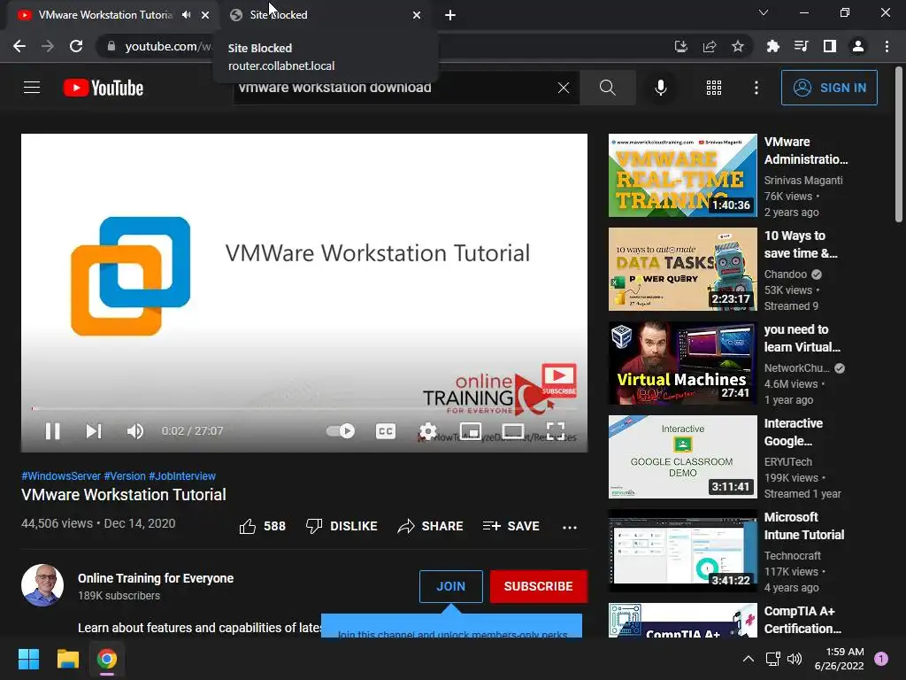Image resolution: width=906 pixels, height=680 pixels.
Task: Switch to VMware Workstation Tutorial tab
Action: (104, 15)
